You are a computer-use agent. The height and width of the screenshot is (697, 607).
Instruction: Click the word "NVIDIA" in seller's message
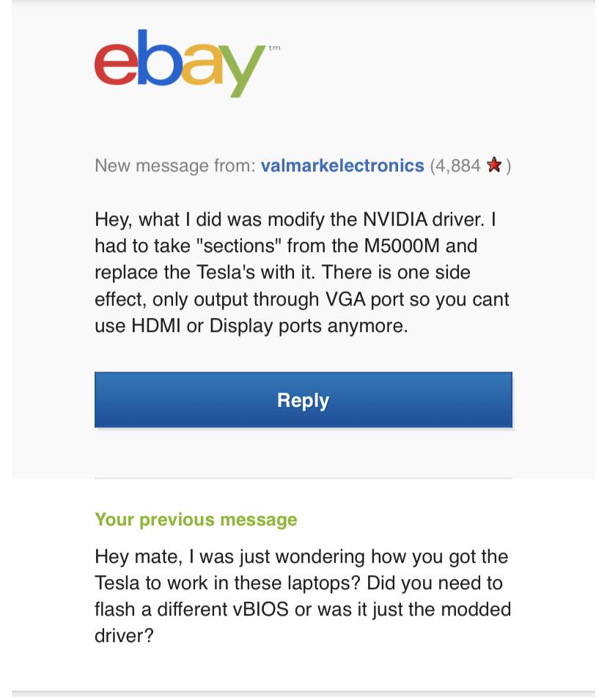(396, 219)
